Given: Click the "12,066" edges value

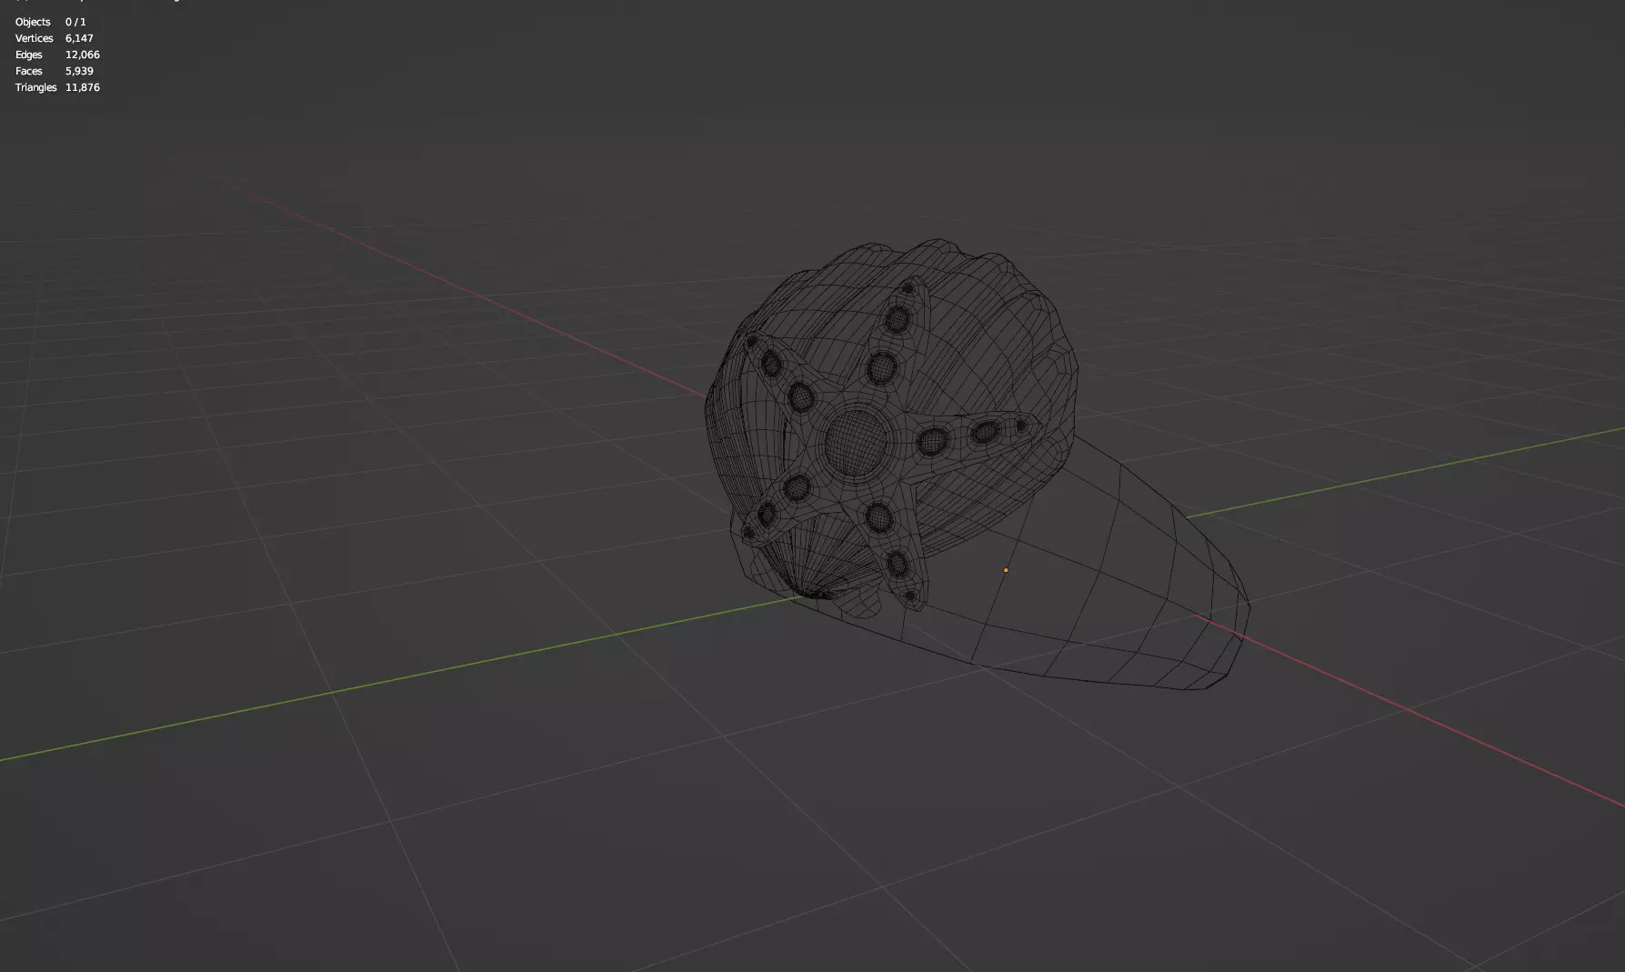Looking at the screenshot, I should 83,55.
